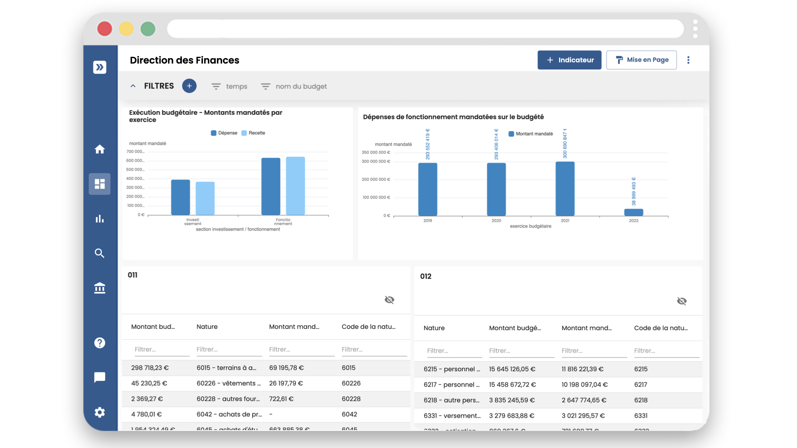The height and width of the screenshot is (448, 797).
Task: Expand the sidebar with double-chevron icon
Action: coord(100,67)
